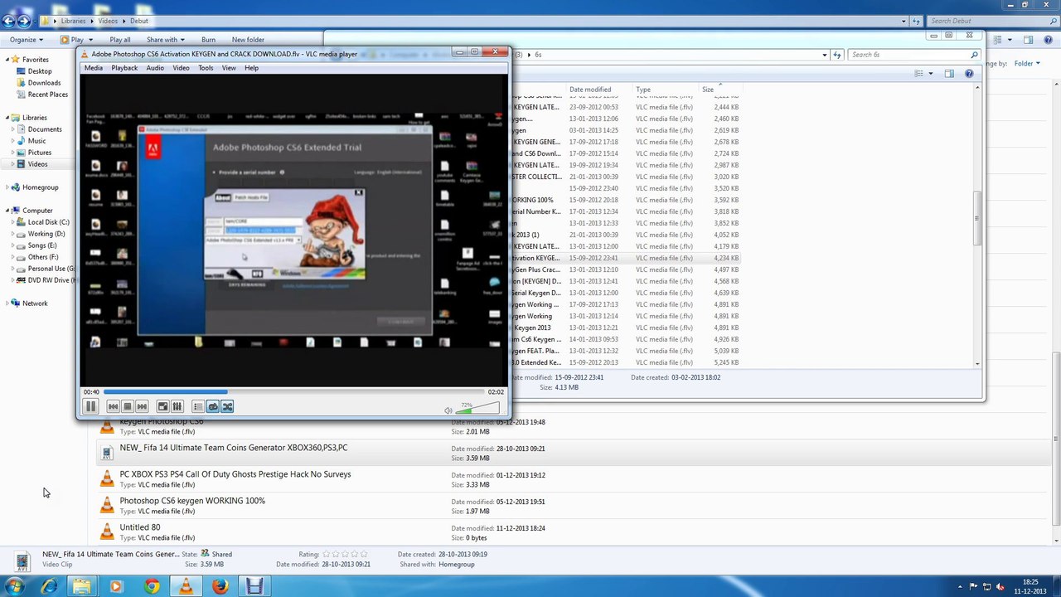Viewport: 1061px width, 597px height.
Task: Toggle VLC loop repeat mode
Action: [x=213, y=406]
